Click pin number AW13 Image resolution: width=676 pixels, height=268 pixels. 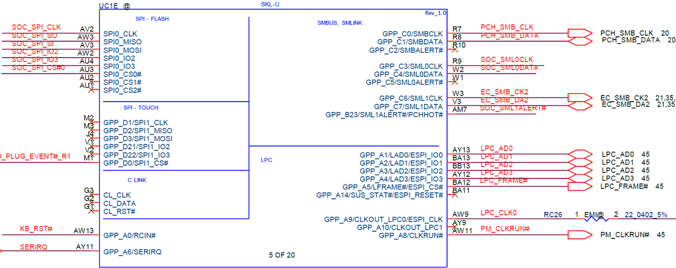[84, 231]
